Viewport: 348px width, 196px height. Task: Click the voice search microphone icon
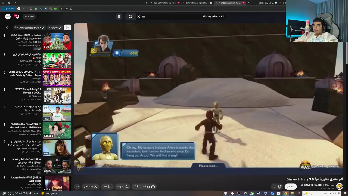(119, 17)
